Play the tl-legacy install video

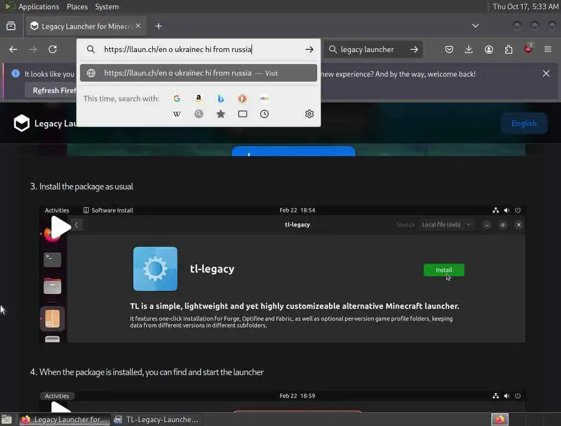[60, 227]
